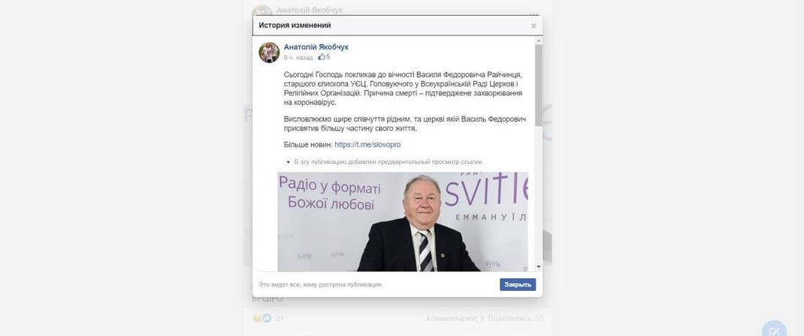Click the dialog scrollbar thumb
The width and height of the screenshot is (804, 336).
click(x=539, y=85)
